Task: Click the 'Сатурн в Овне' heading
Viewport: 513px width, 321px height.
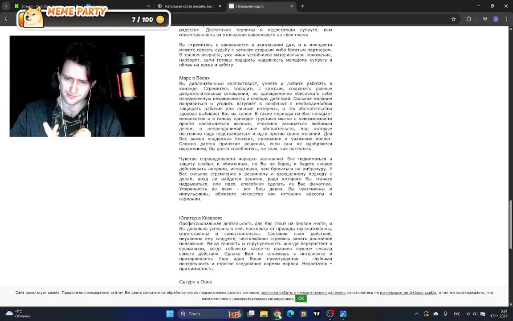Action: pos(195,282)
